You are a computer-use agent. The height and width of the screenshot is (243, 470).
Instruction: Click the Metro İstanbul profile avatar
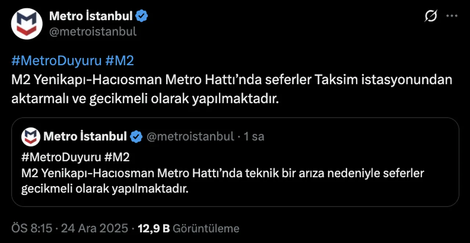[x=26, y=23]
